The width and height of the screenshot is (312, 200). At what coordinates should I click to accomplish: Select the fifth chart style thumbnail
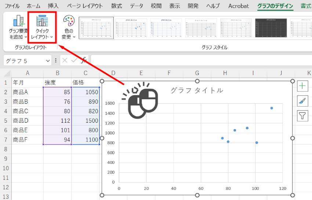tap(236, 28)
